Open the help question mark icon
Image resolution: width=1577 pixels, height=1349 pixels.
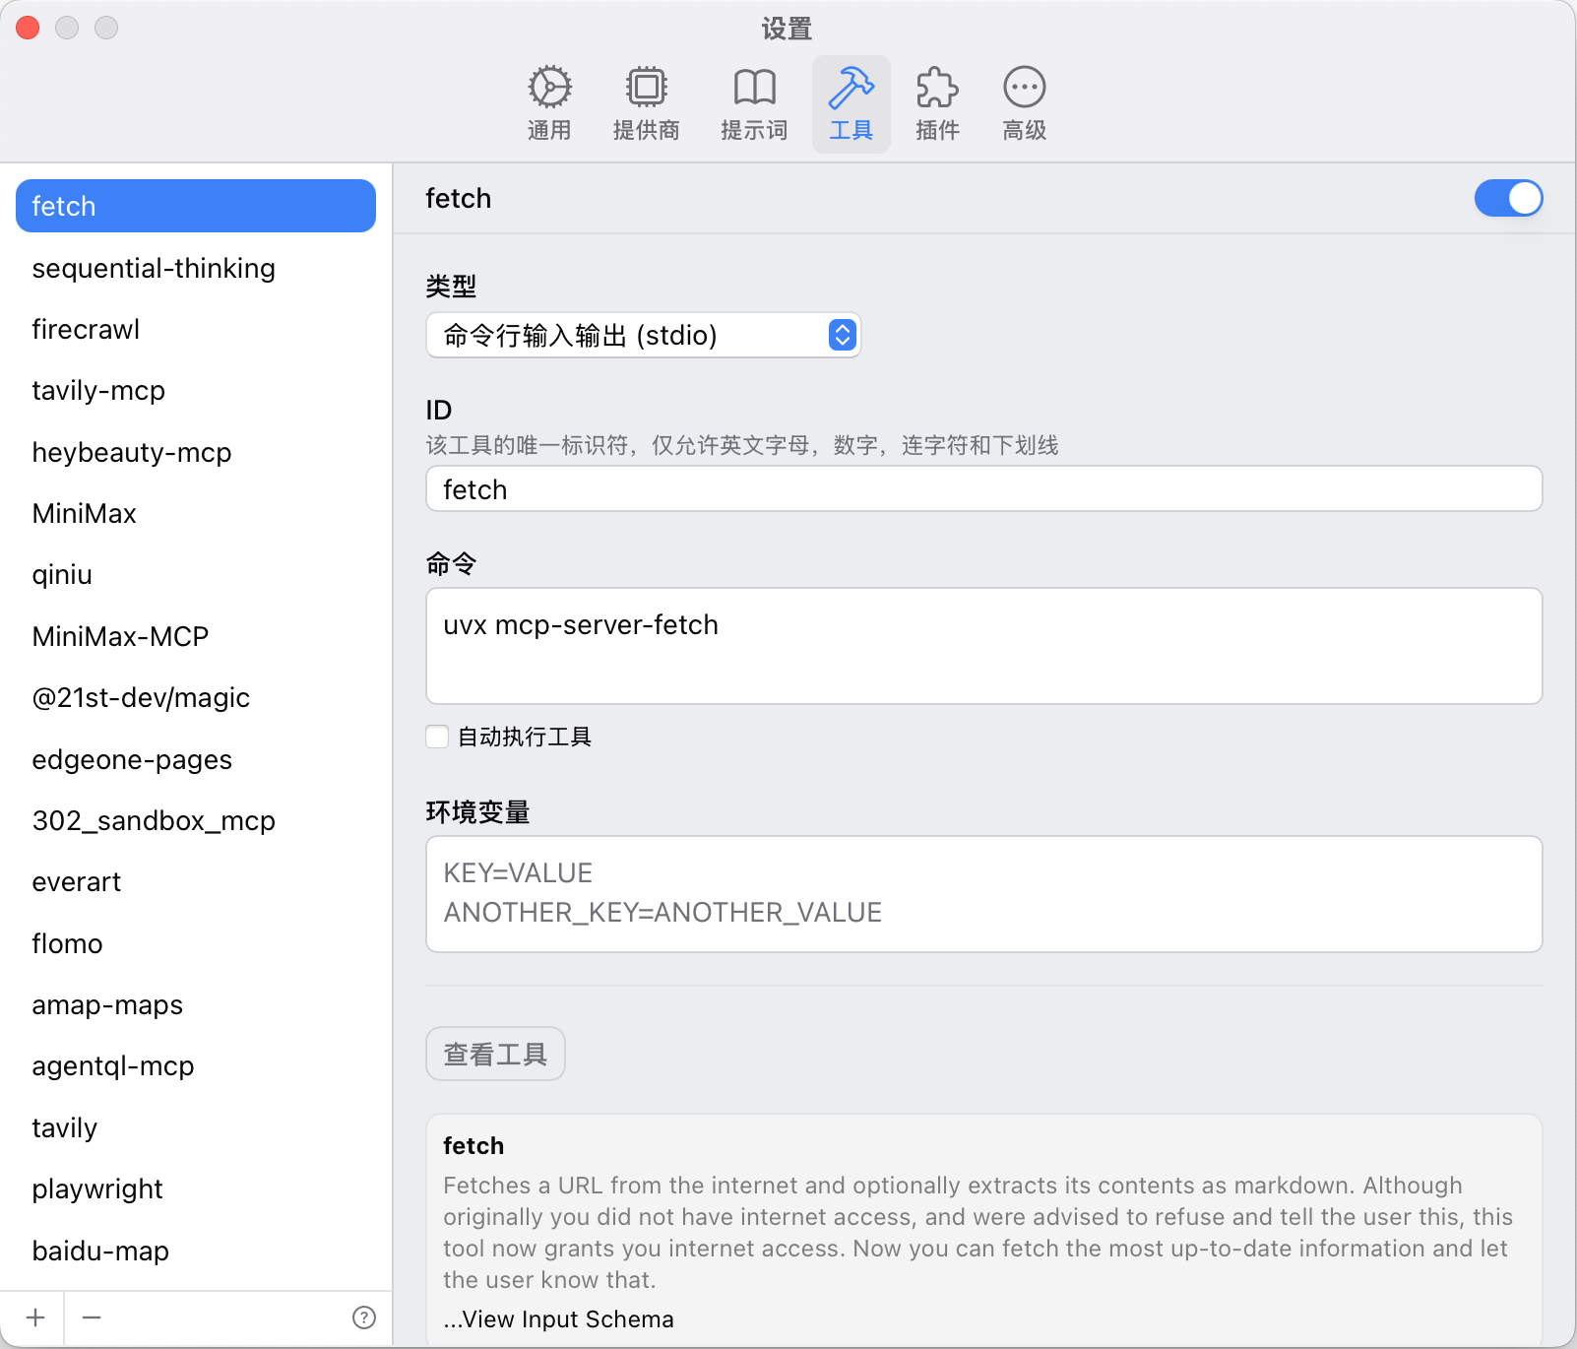[364, 1317]
